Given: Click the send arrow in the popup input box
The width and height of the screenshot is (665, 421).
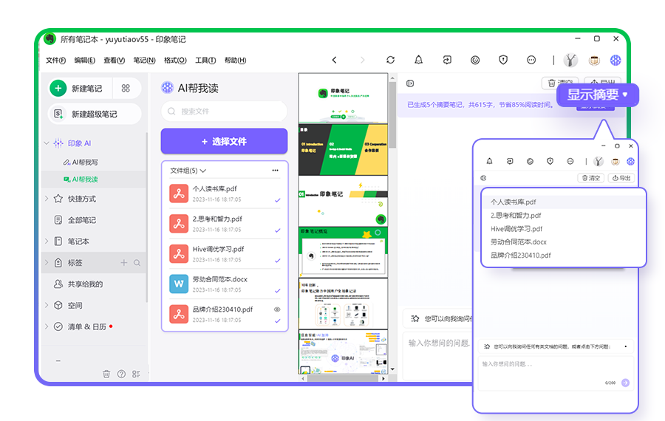Looking at the screenshot, I should 626,383.
